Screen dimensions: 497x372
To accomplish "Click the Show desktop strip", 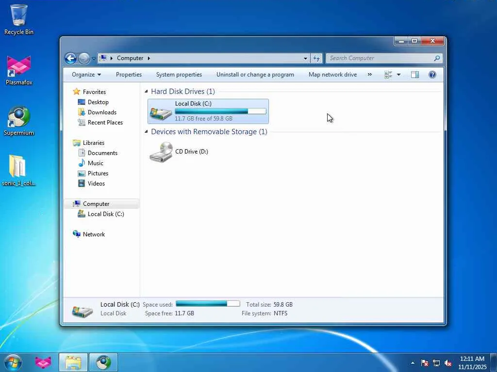I will point(494,362).
